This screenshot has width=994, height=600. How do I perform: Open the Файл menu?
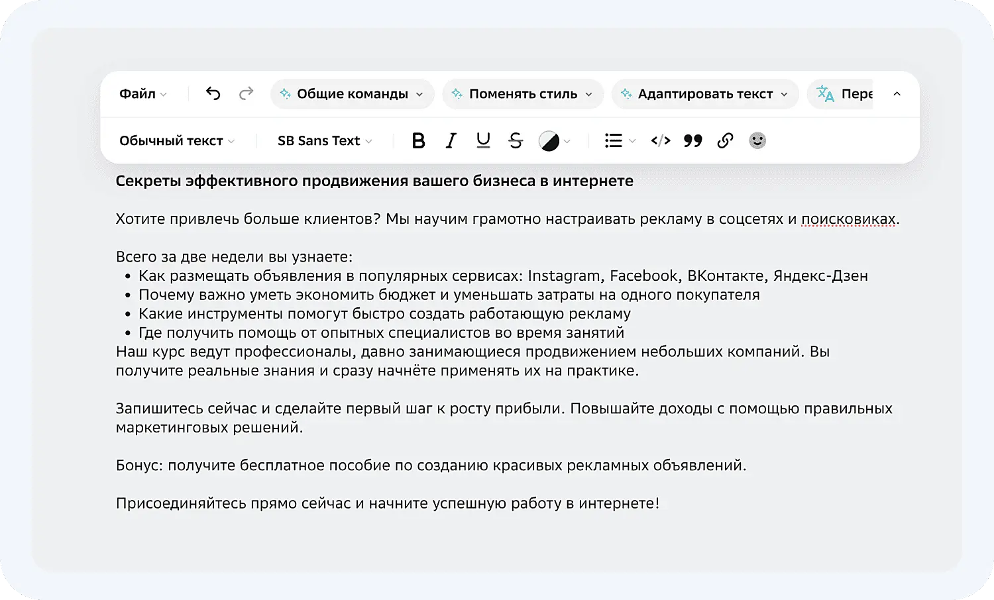pyautogui.click(x=142, y=94)
